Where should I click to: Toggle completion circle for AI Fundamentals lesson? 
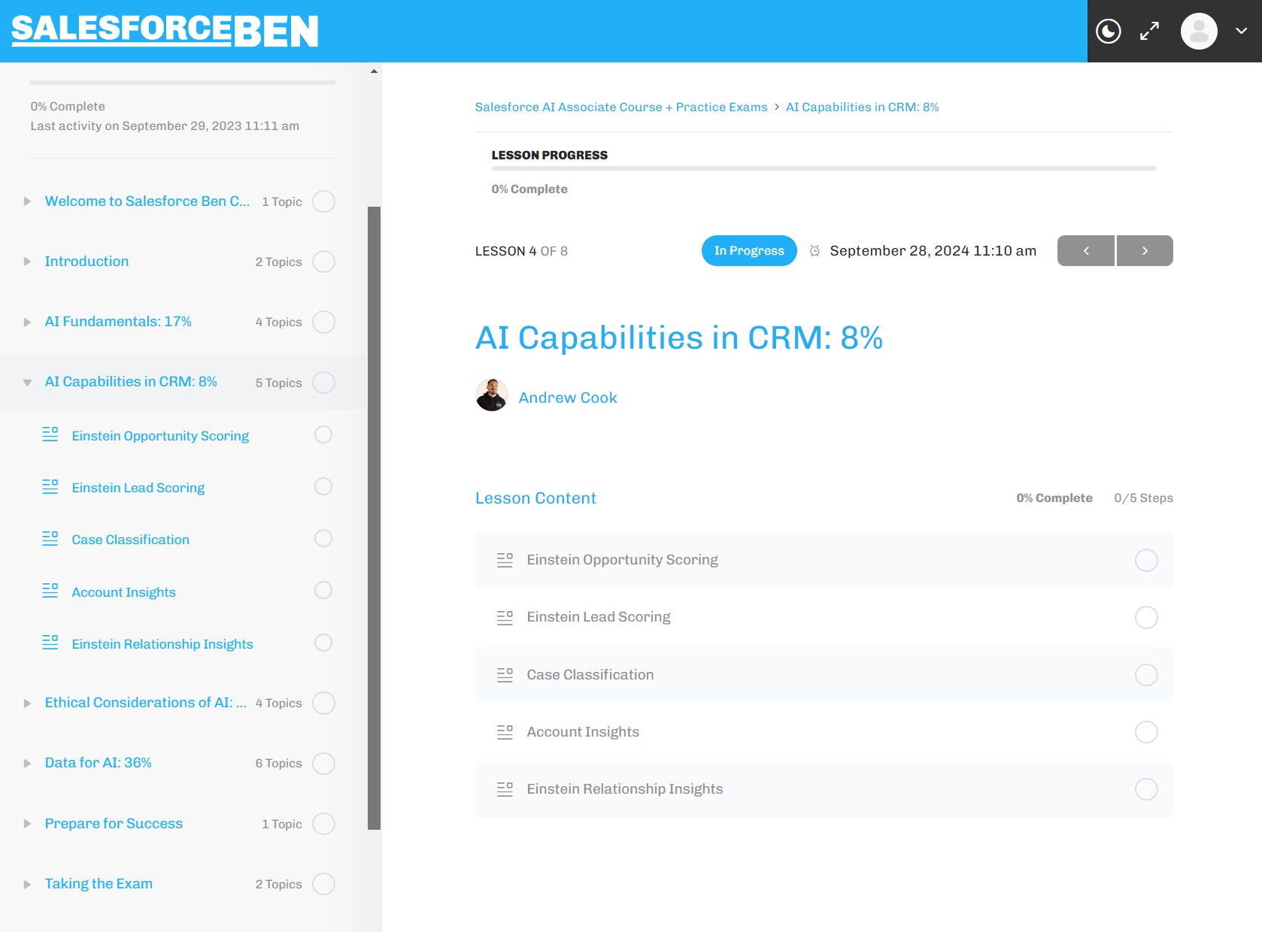[323, 322]
